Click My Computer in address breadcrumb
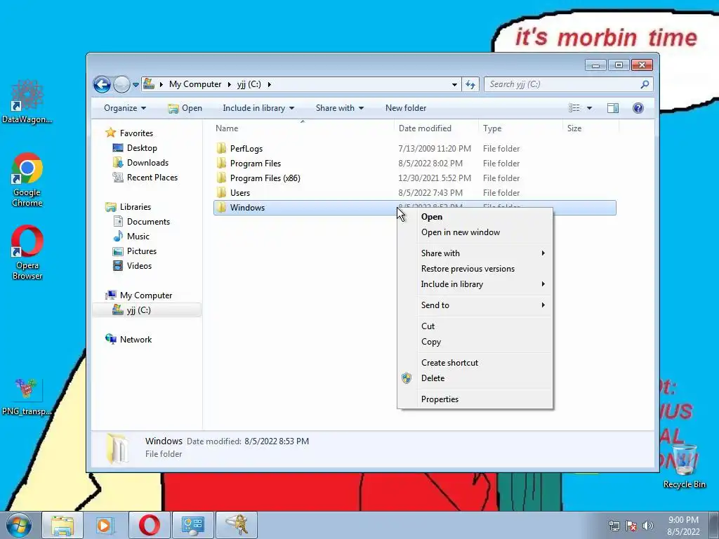719x539 pixels. (195, 84)
